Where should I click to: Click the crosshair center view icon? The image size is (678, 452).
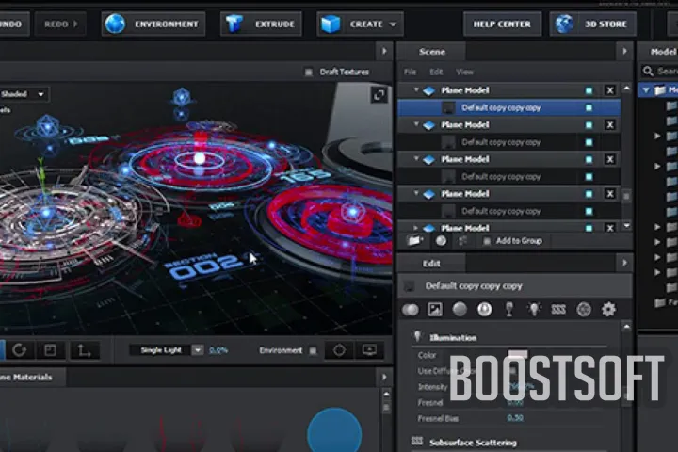pyautogui.click(x=339, y=350)
